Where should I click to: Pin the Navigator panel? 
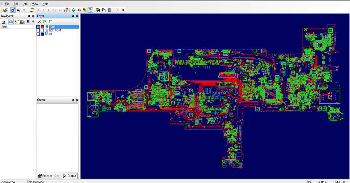point(29,16)
